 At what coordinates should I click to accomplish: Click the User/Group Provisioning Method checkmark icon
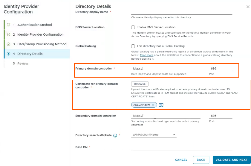[8, 44]
